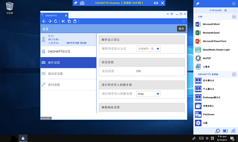Close the CACHATTO browser tab
The width and height of the screenshot is (238, 142).
point(66,16)
